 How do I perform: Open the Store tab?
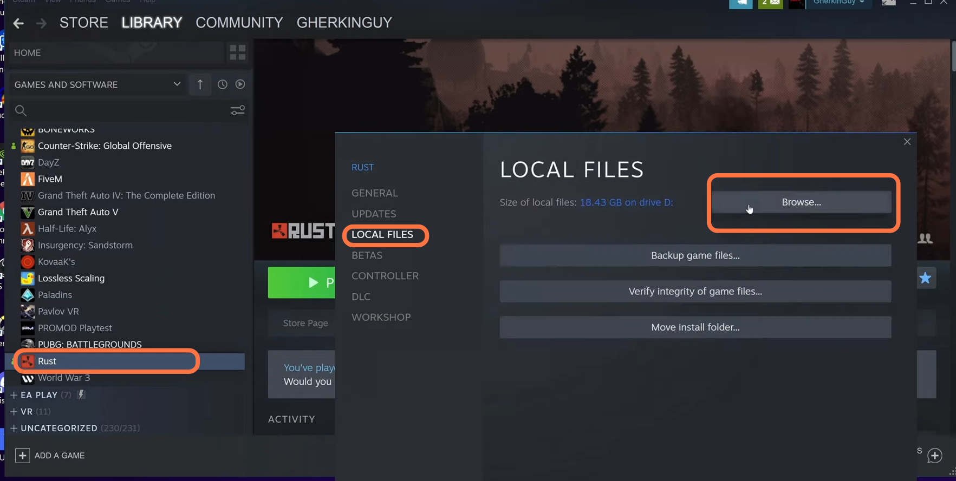click(84, 23)
